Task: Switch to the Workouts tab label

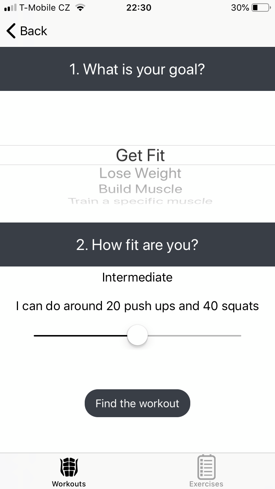Action: tap(69, 484)
